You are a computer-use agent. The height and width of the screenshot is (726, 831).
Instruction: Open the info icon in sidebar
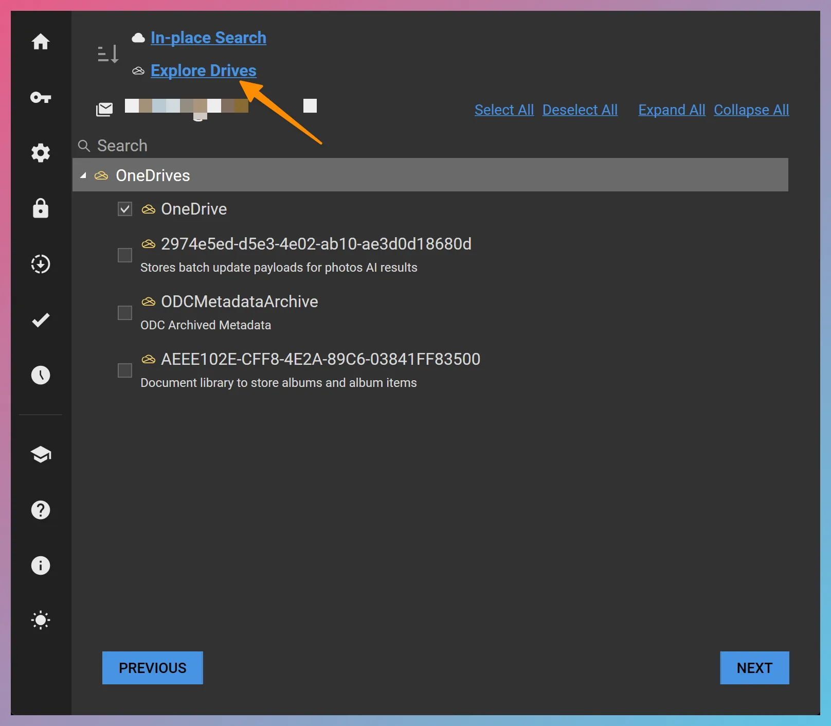pos(41,565)
